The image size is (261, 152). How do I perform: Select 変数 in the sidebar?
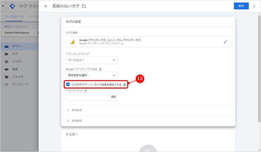[20, 69]
